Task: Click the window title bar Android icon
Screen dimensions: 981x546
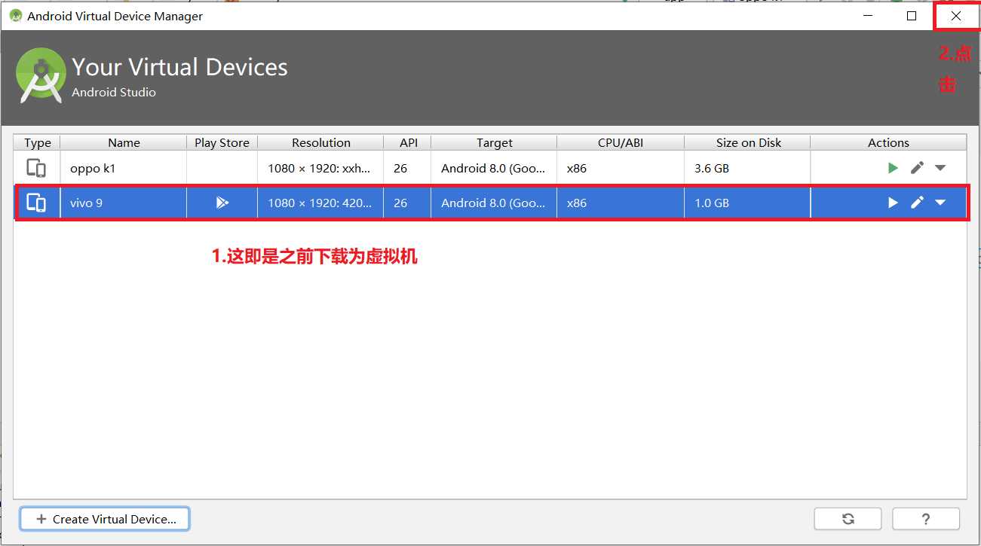Action: (16, 16)
